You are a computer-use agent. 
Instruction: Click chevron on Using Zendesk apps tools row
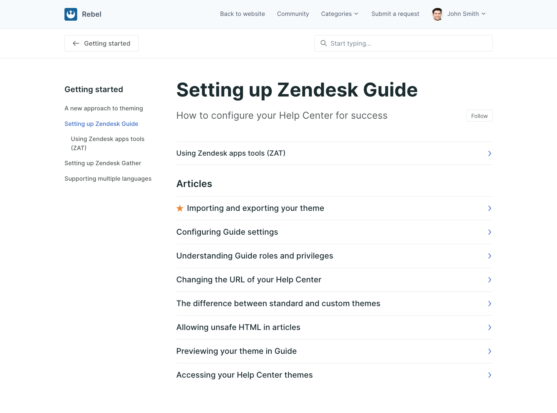[x=489, y=153]
